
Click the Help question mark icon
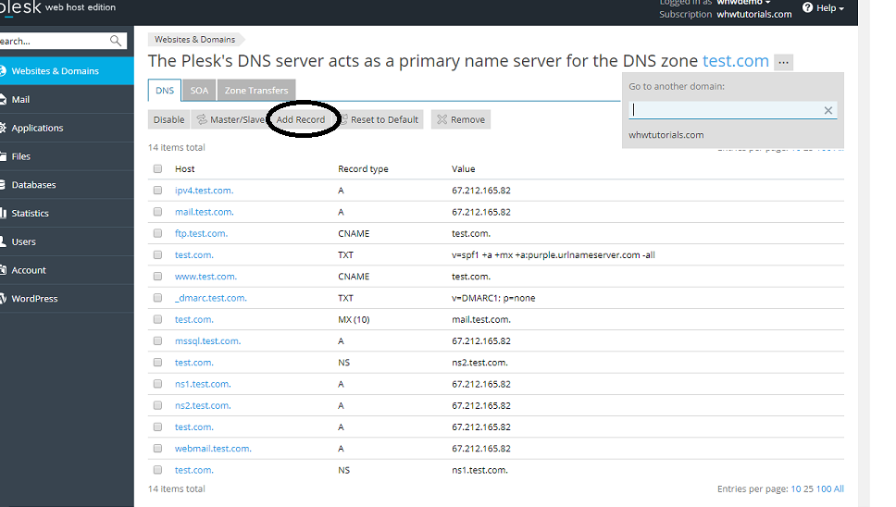click(807, 7)
